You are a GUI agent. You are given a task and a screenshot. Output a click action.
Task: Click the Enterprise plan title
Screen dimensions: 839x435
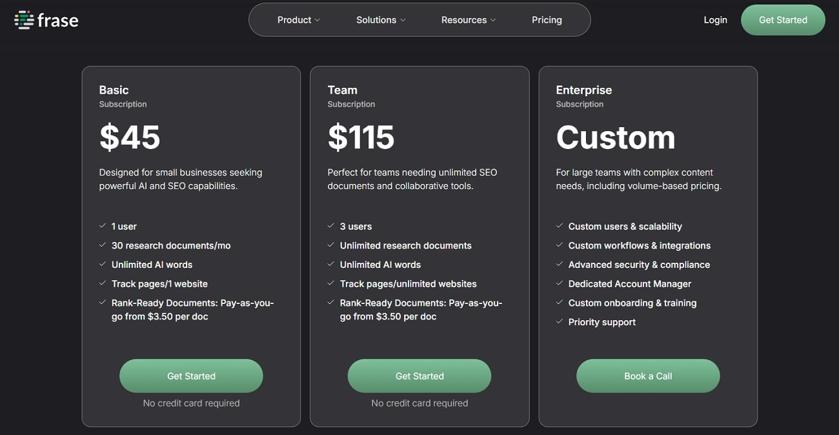(583, 90)
